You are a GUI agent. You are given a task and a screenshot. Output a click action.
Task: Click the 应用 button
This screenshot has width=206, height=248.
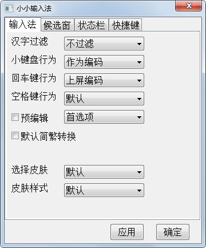127,232
